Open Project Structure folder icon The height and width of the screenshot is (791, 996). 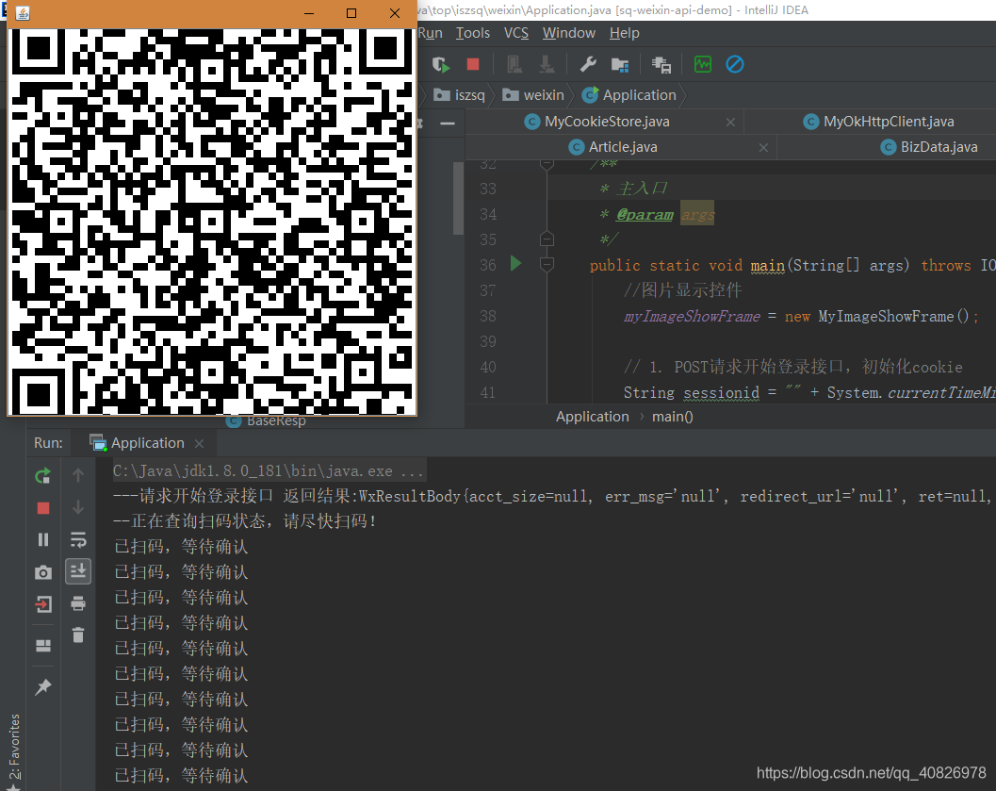620,64
